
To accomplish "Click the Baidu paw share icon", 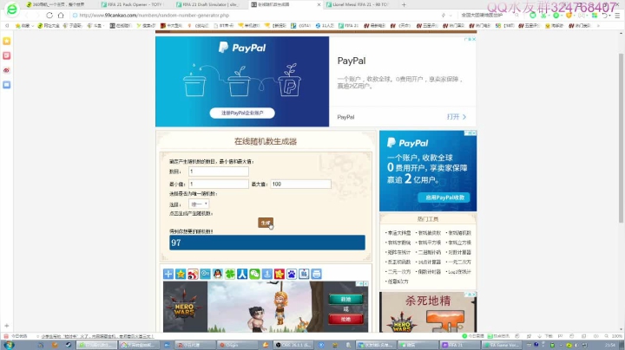I will coord(292,274).
